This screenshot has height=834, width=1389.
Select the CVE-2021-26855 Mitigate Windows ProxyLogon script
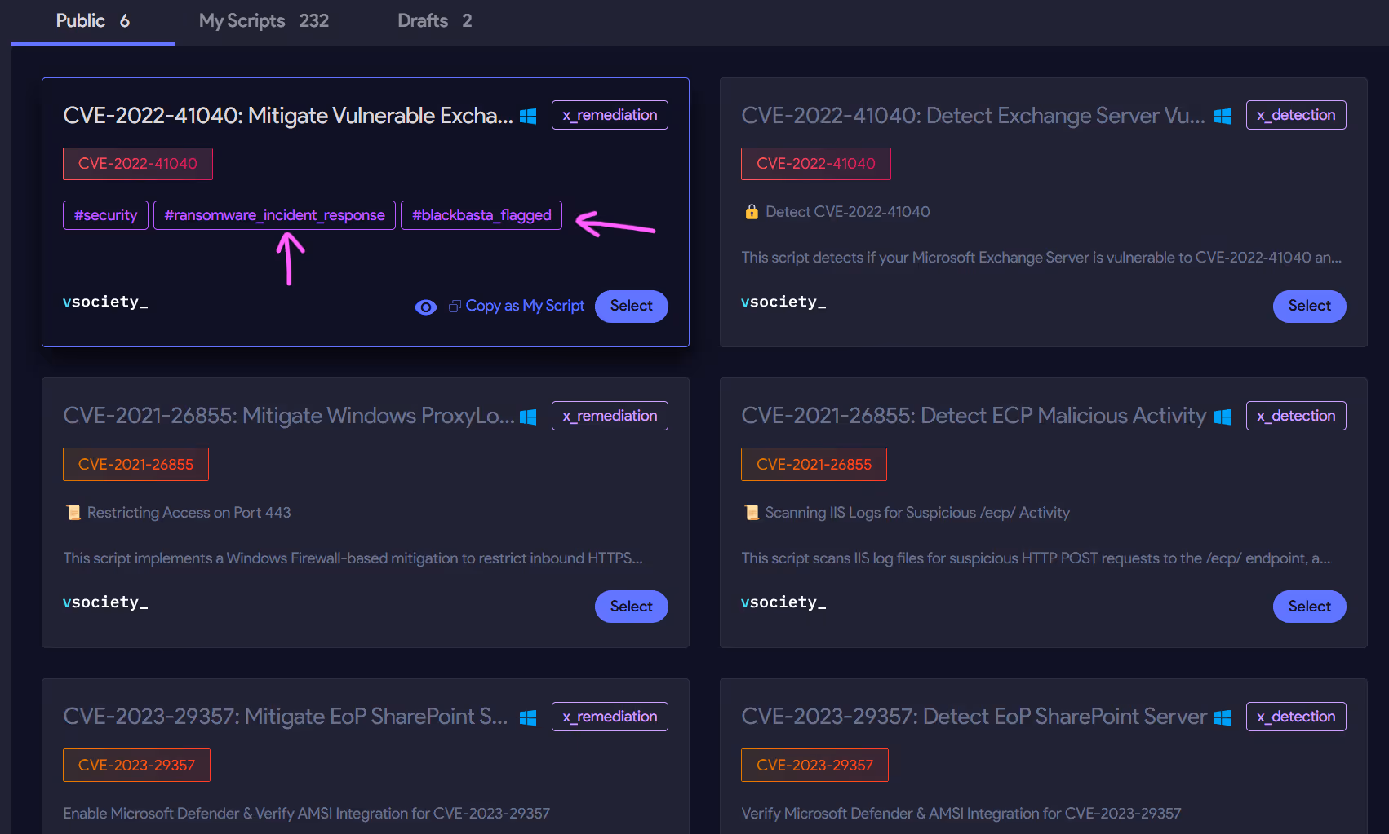point(631,607)
